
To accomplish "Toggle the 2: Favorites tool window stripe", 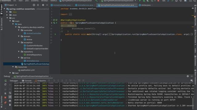I will tap(2, 102).
